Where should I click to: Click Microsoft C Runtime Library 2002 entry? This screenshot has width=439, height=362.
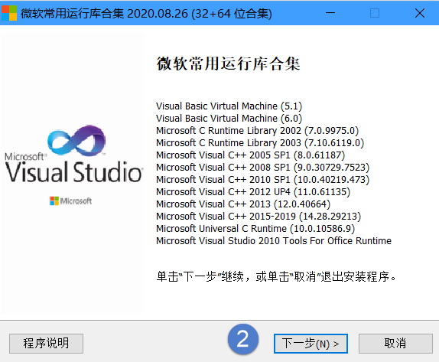[x=257, y=131]
